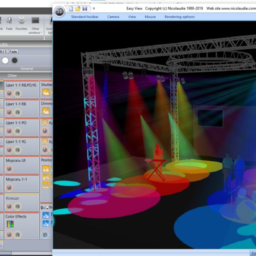Click the red-ring knob under Моргать 1-1
This screenshot has width=256, height=256.
point(9,188)
